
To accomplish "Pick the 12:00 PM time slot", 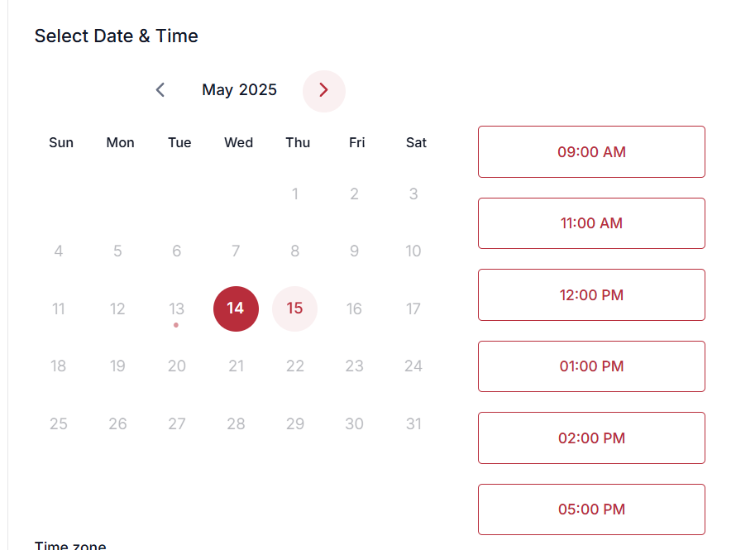I will (591, 294).
